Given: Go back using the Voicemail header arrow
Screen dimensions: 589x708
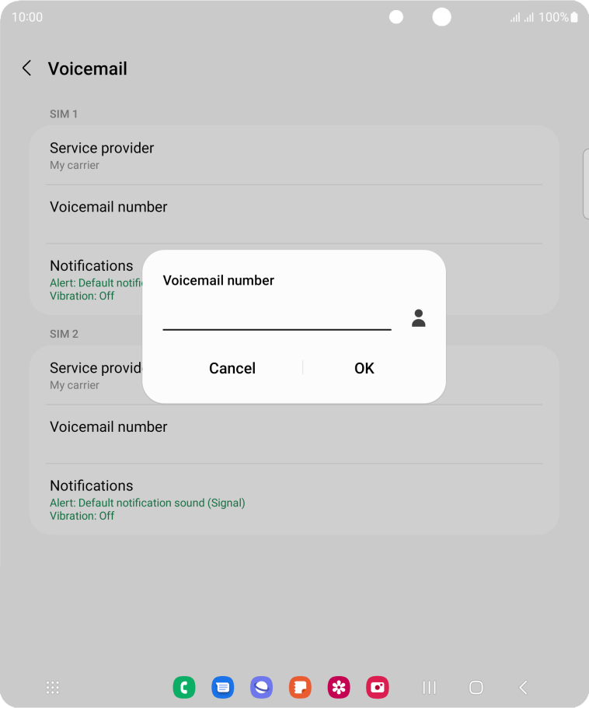Looking at the screenshot, I should (x=26, y=68).
